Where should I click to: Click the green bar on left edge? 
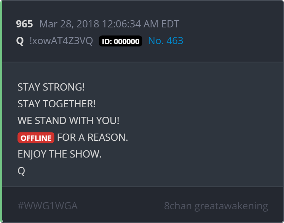pyautogui.click(x=1, y=111)
